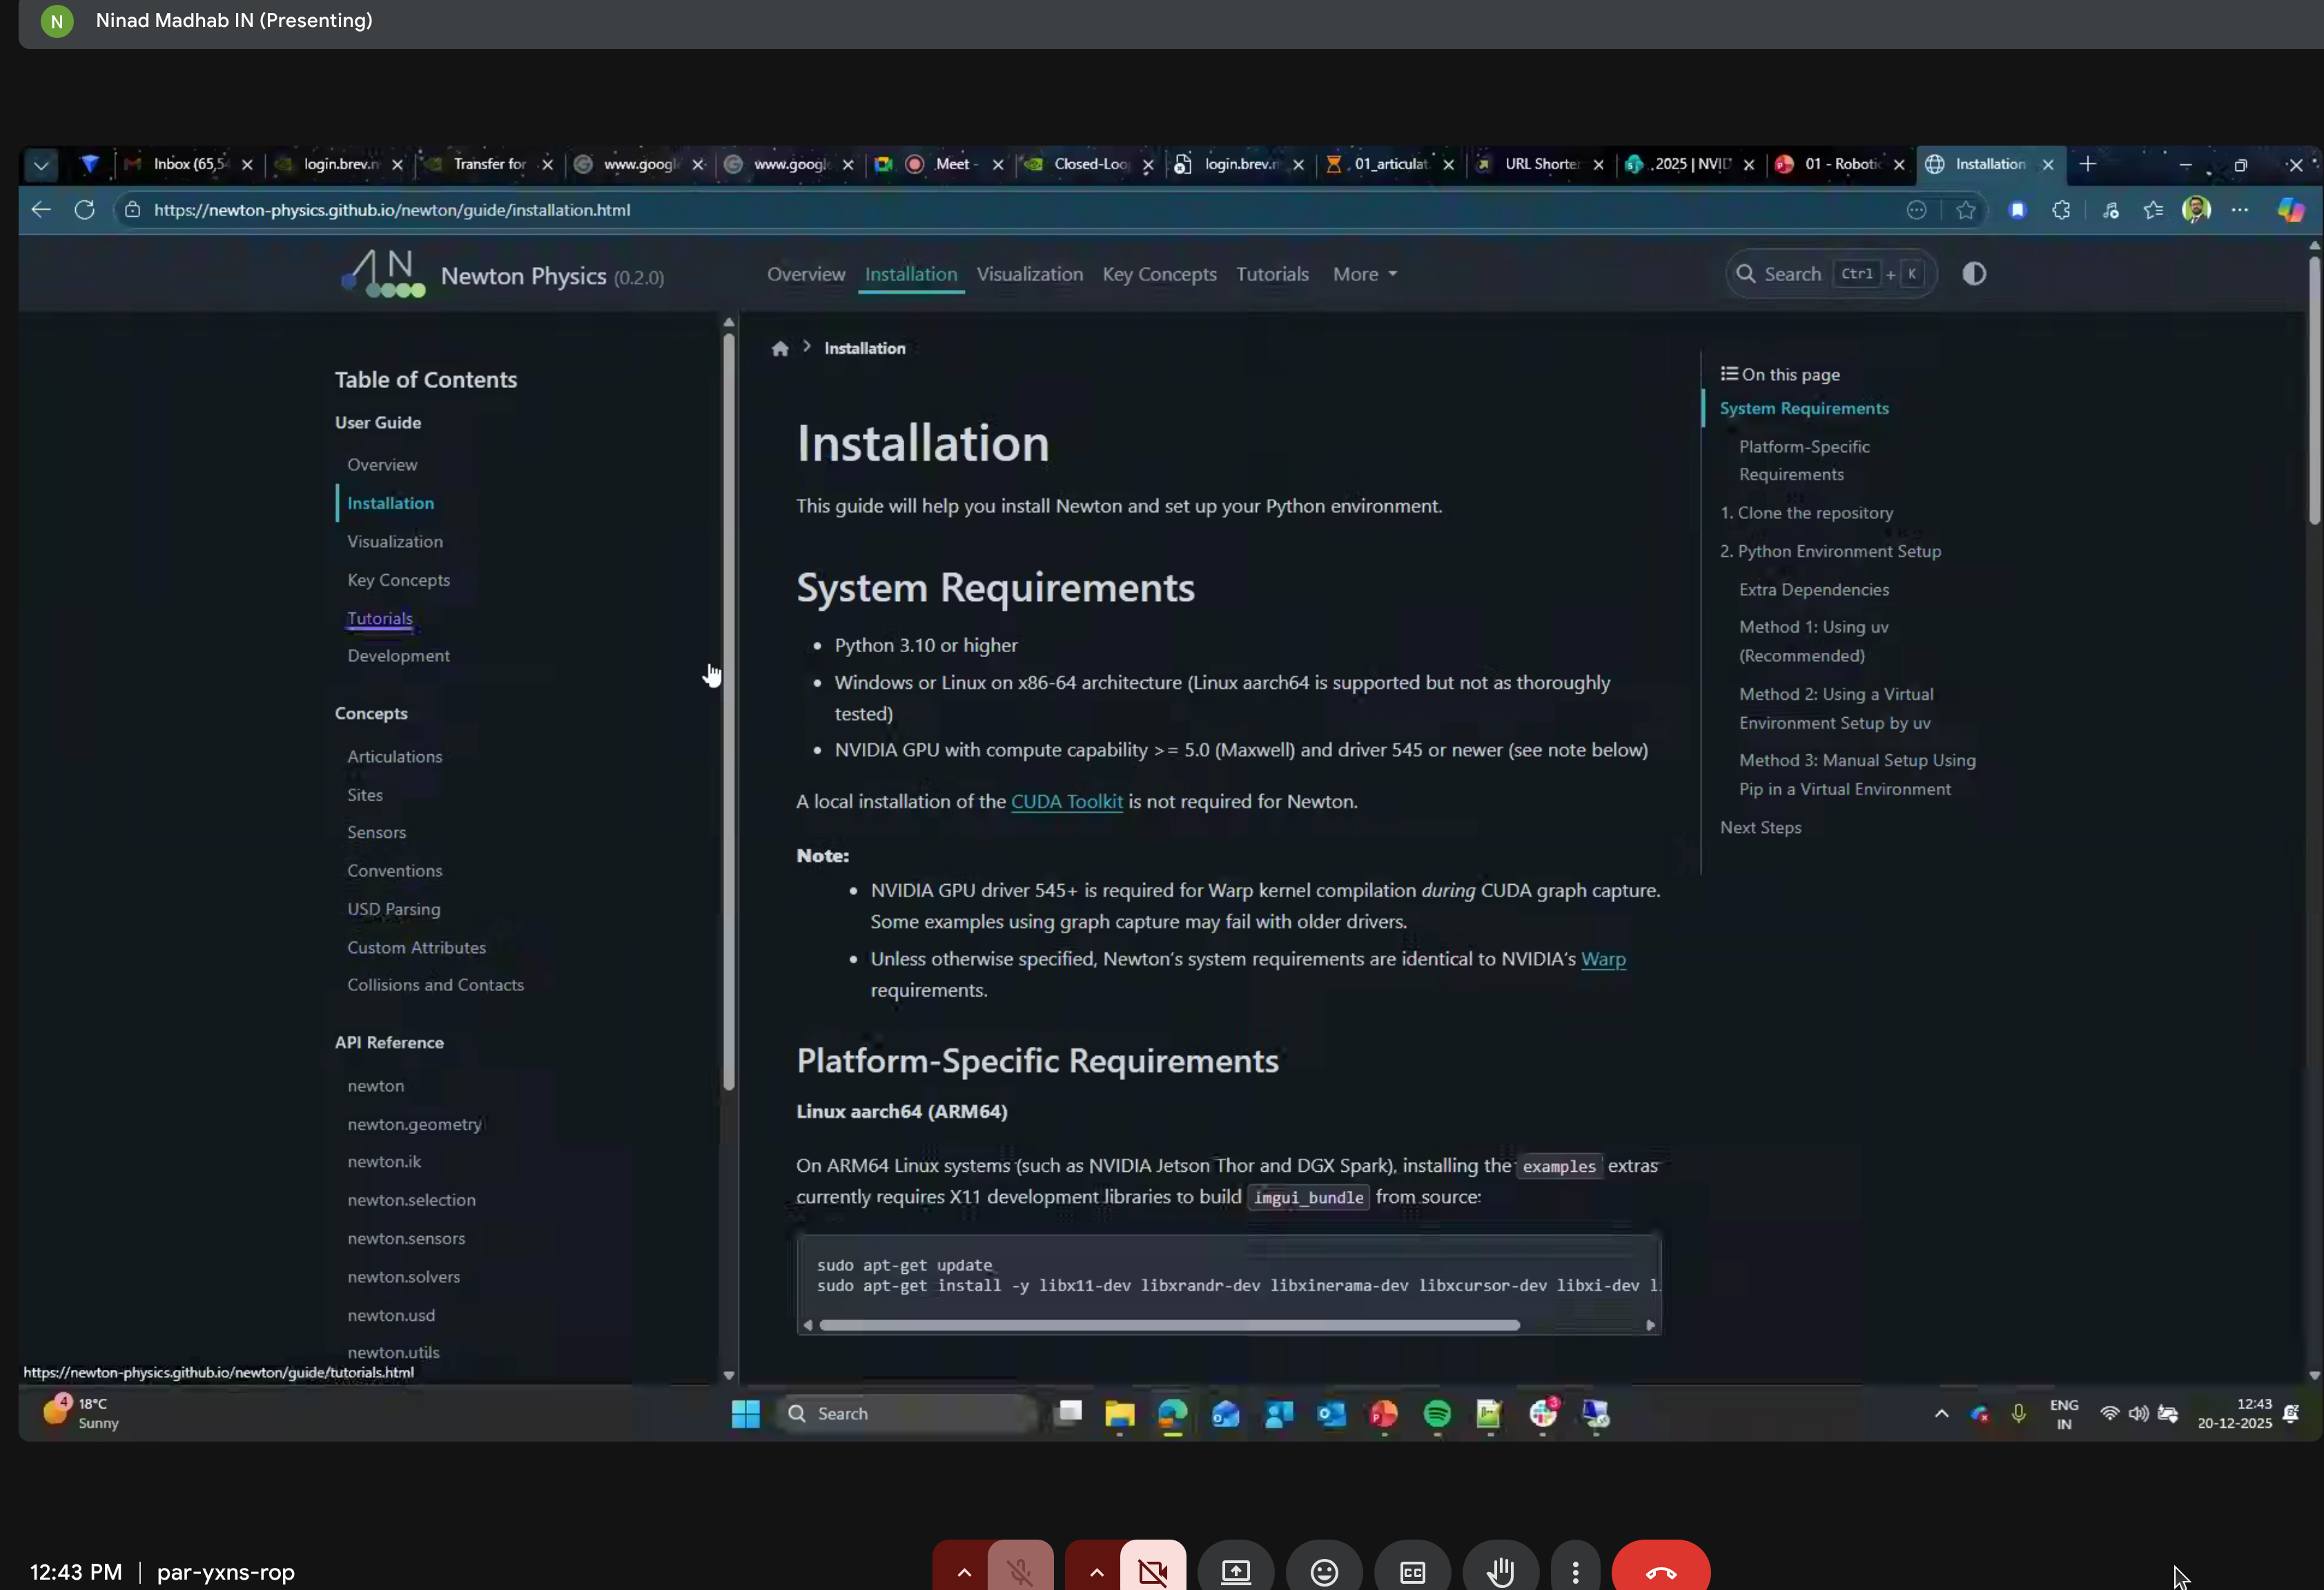
Task: Expand the More navigation menu
Action: click(x=1364, y=273)
